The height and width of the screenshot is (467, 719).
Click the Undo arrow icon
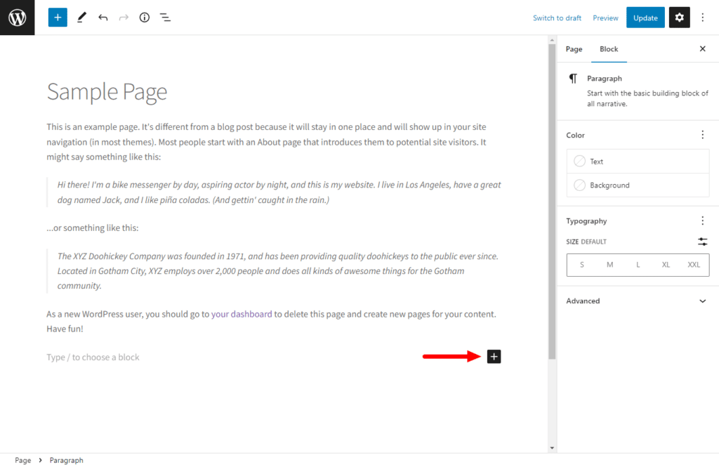103,17
